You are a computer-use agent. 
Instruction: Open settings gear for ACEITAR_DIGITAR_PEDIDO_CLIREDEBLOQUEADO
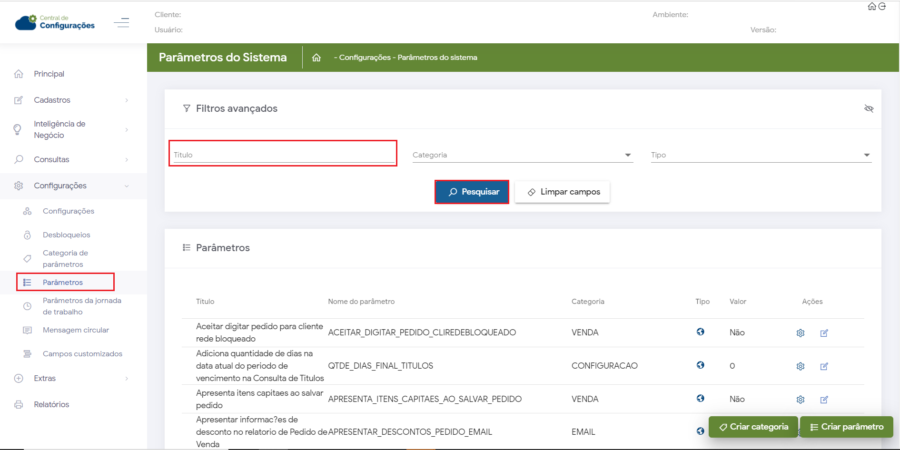pyautogui.click(x=800, y=333)
